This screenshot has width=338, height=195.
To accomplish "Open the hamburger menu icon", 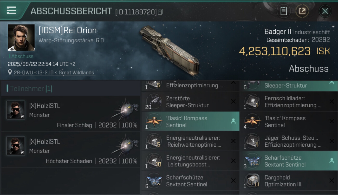I will [11, 11].
